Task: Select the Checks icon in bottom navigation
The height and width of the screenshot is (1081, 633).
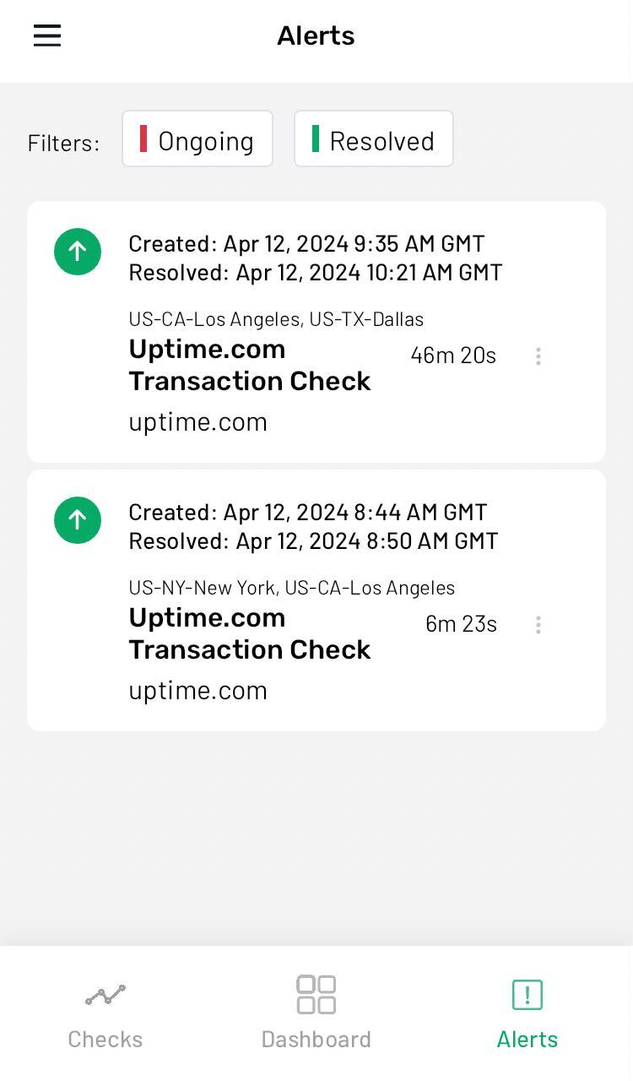Action: (x=105, y=995)
